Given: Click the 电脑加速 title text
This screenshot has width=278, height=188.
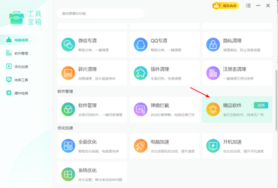Looking at the screenshot, I should click(160, 142).
